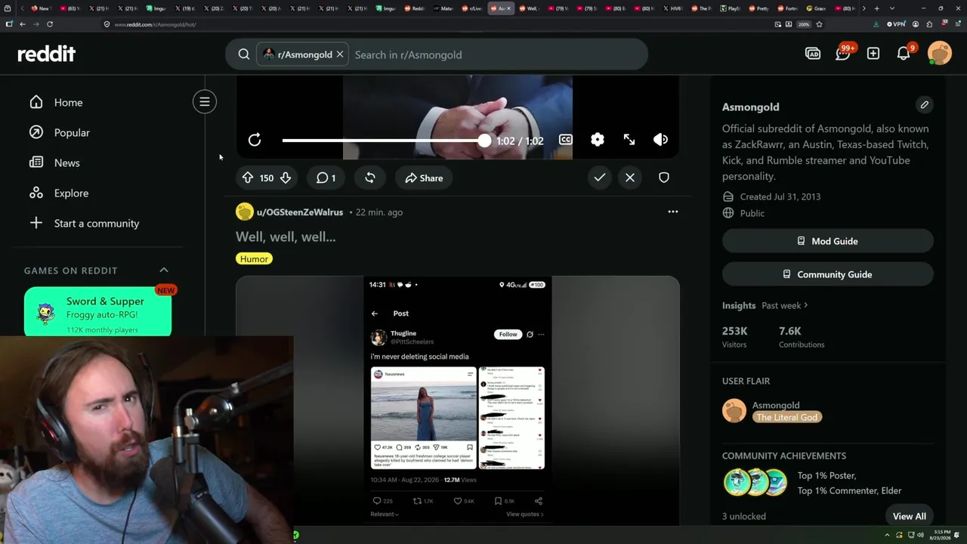Open chat messages with 99+ badge
This screenshot has height=544, width=967.
point(843,53)
